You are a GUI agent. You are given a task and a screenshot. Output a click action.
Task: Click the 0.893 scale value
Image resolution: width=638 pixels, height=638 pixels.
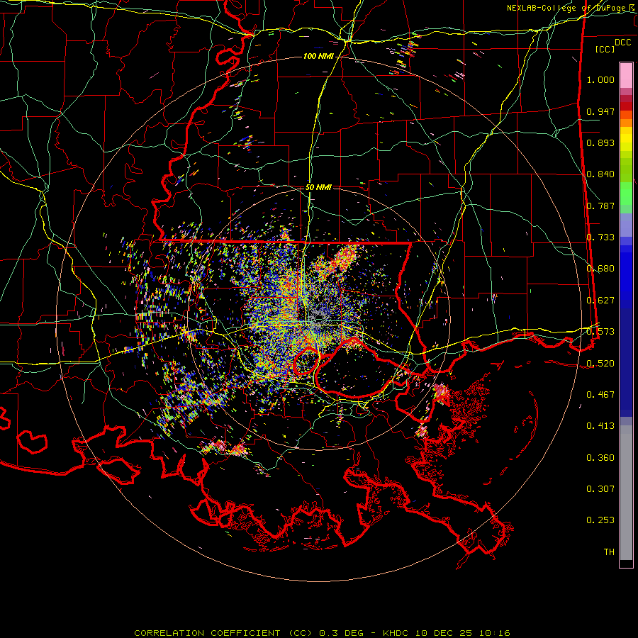[600, 142]
